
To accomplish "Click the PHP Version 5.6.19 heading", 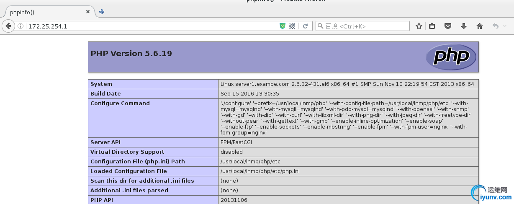I will [131, 54].
